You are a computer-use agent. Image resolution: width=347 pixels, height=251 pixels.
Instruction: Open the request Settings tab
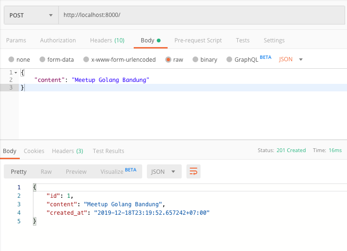(x=274, y=40)
